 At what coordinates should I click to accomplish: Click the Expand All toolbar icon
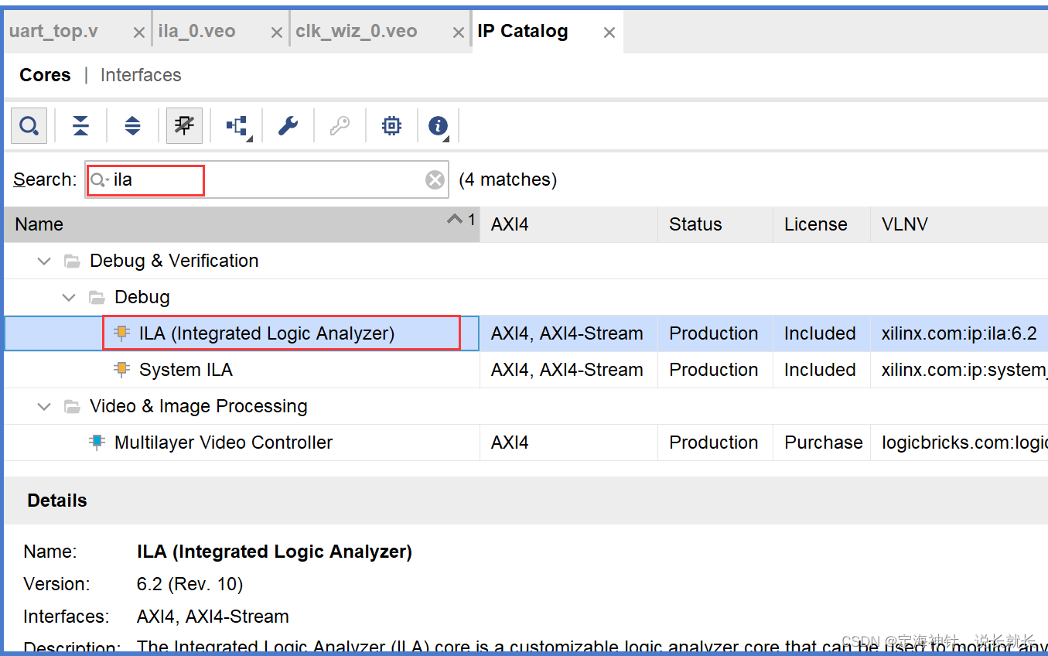(132, 125)
